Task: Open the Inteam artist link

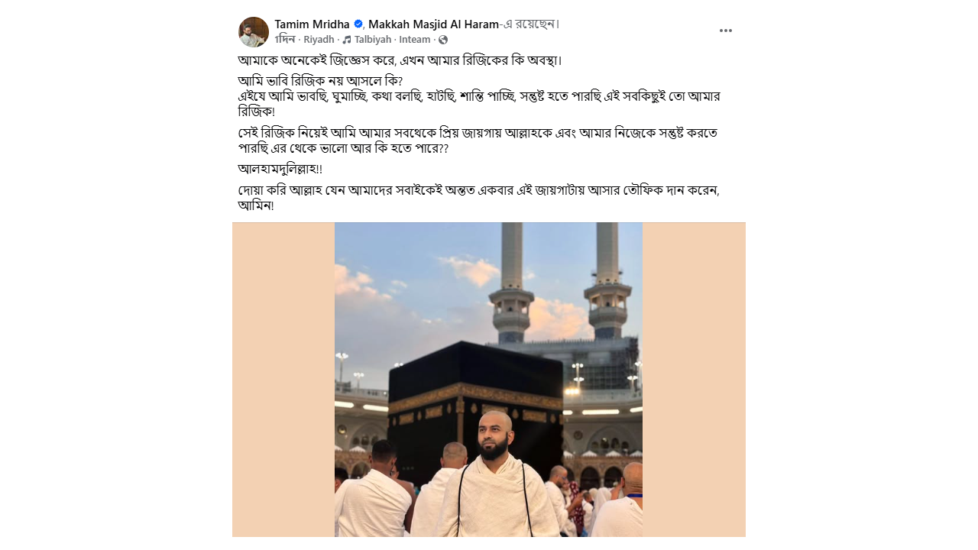Action: pos(415,40)
